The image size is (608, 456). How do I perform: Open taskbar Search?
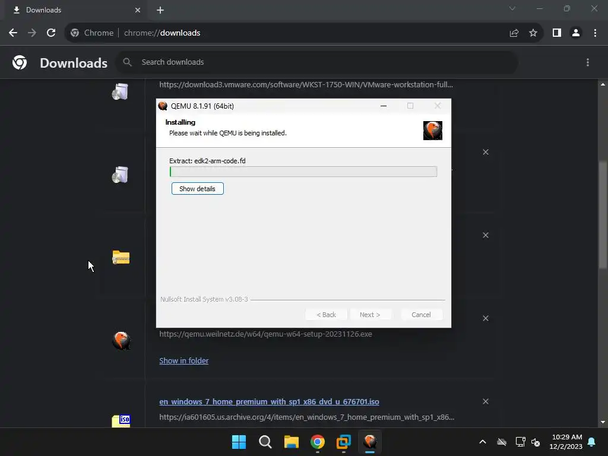click(x=265, y=442)
